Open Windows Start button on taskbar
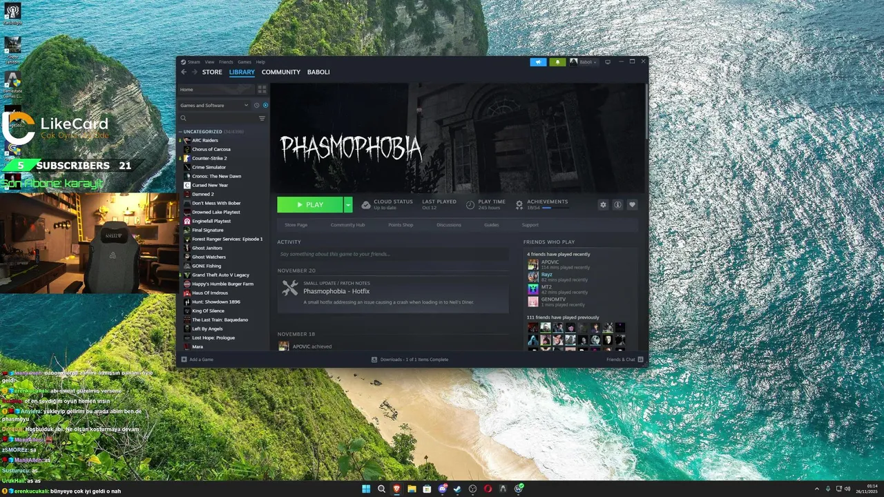This screenshot has height=497, width=884. 366,489
